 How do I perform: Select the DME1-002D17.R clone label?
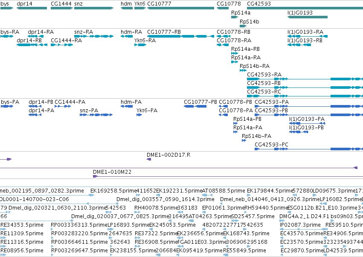(168, 155)
